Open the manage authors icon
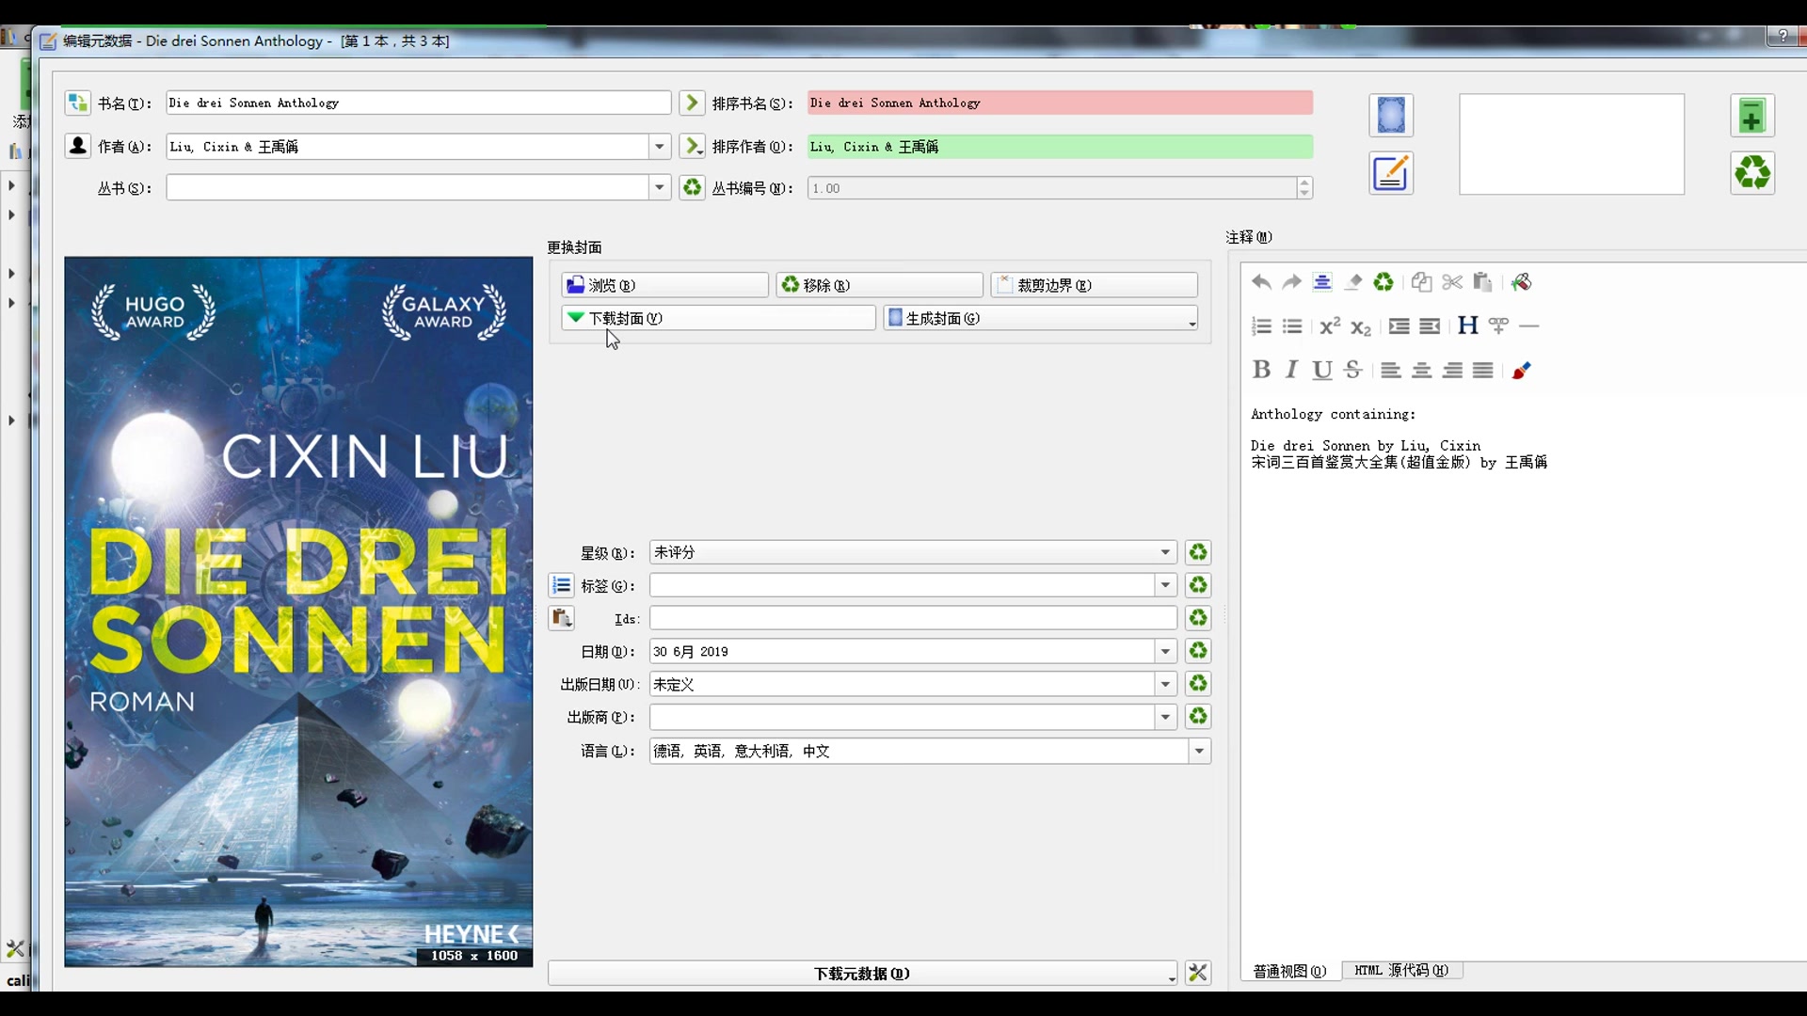Screen dimensions: 1807x1016 tap(77, 146)
